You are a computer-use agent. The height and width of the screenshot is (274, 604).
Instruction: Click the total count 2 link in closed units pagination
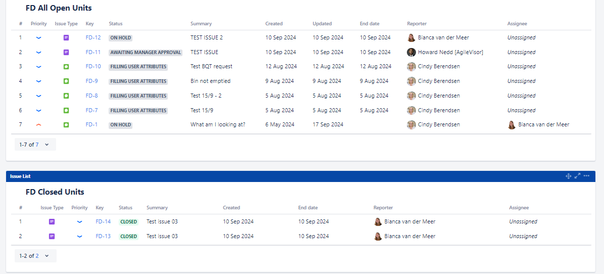coord(37,256)
